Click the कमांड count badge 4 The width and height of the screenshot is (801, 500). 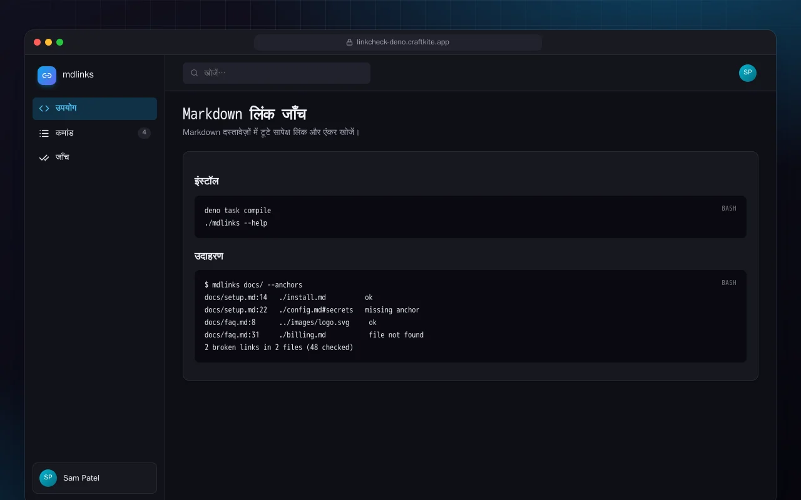click(x=145, y=133)
